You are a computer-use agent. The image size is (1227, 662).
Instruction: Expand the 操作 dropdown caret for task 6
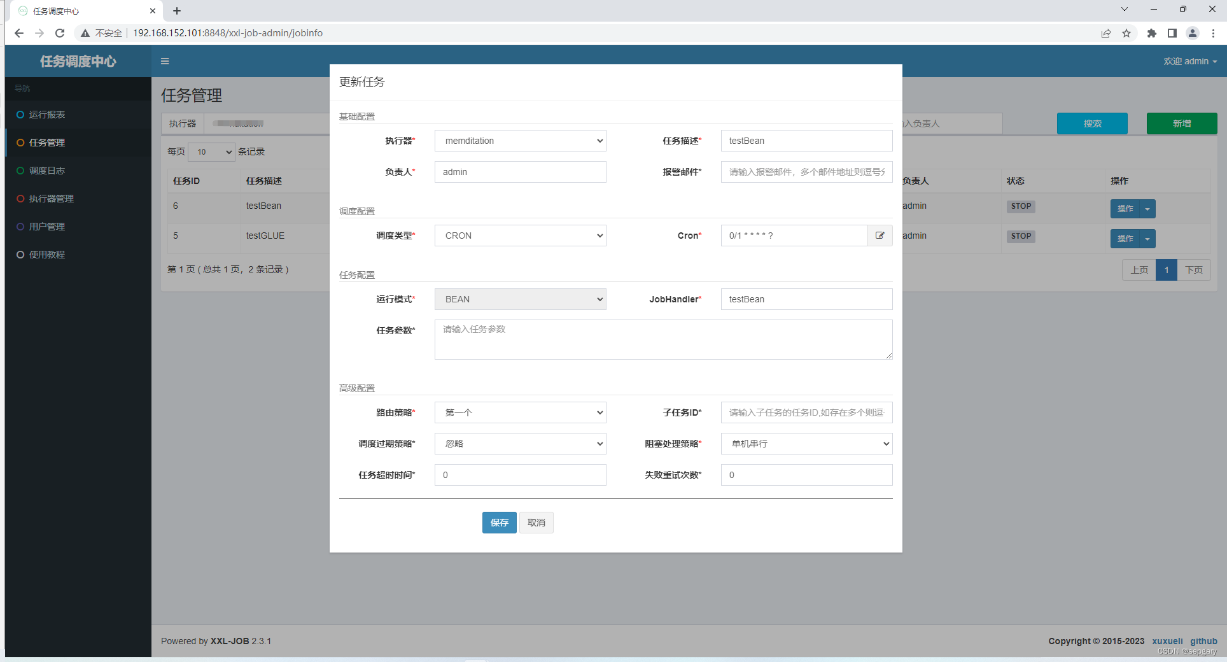(x=1147, y=209)
